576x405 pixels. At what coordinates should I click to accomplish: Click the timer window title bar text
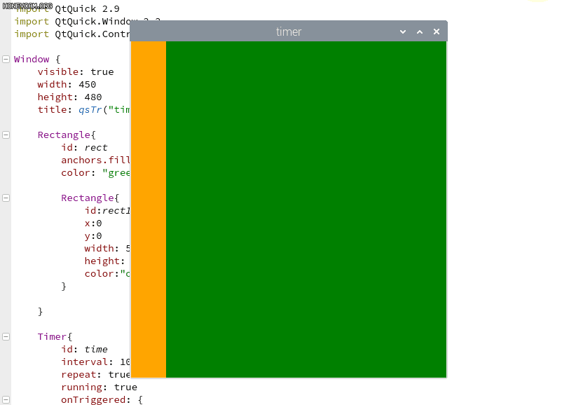(289, 32)
